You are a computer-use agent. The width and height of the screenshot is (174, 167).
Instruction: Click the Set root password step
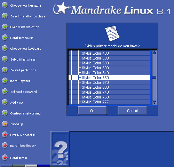coord(24,92)
